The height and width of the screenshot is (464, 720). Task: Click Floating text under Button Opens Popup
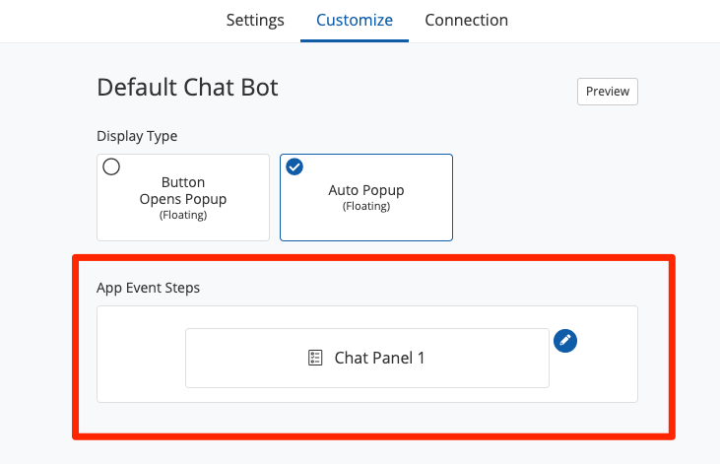click(x=183, y=215)
